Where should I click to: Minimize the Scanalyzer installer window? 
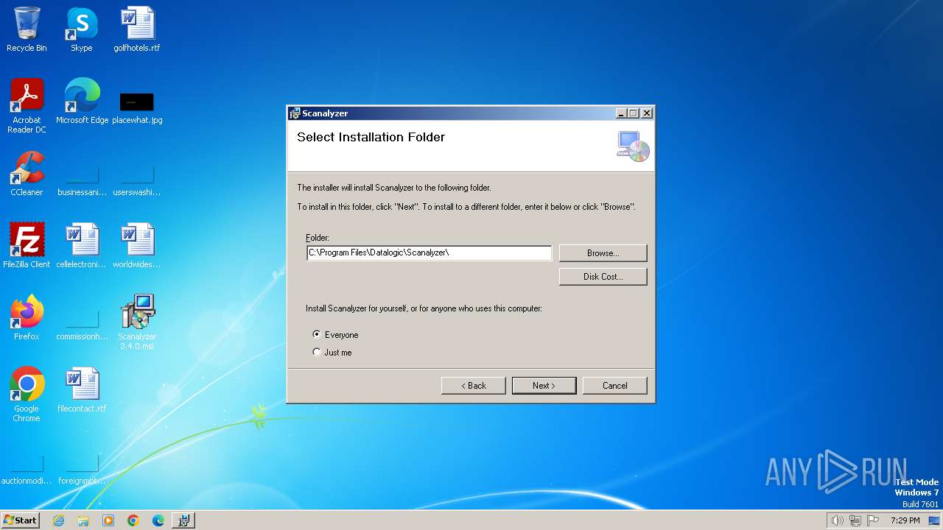coord(621,113)
